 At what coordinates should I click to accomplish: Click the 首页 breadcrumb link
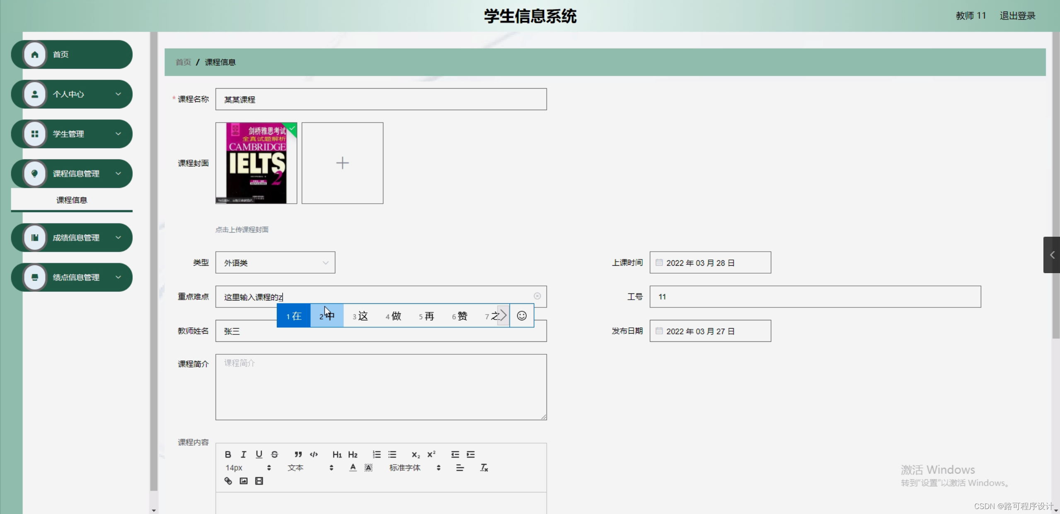pos(183,62)
